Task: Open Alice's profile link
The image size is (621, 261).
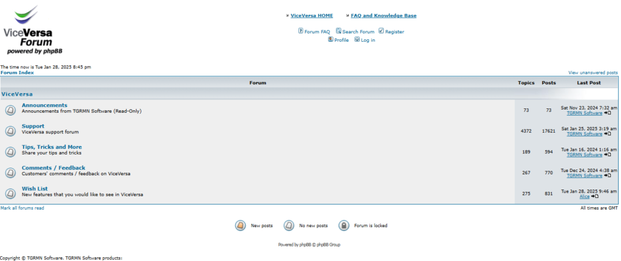Action: click(x=585, y=197)
